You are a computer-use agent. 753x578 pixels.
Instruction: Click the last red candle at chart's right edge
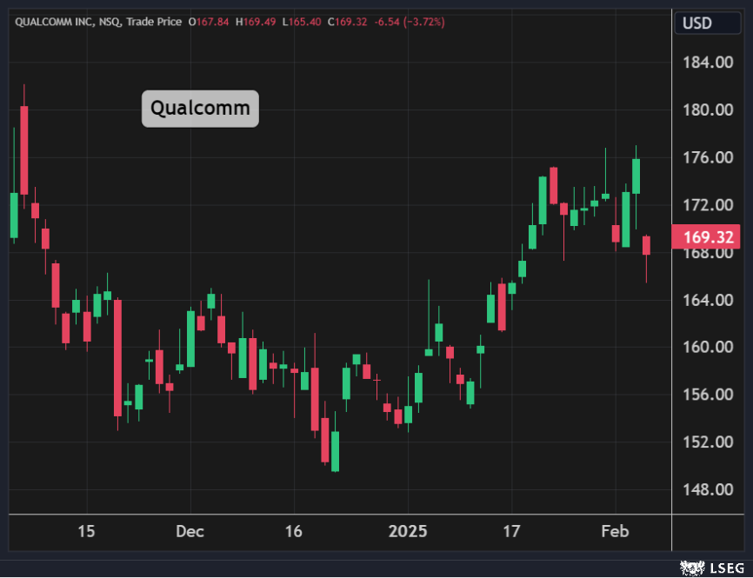coord(646,245)
